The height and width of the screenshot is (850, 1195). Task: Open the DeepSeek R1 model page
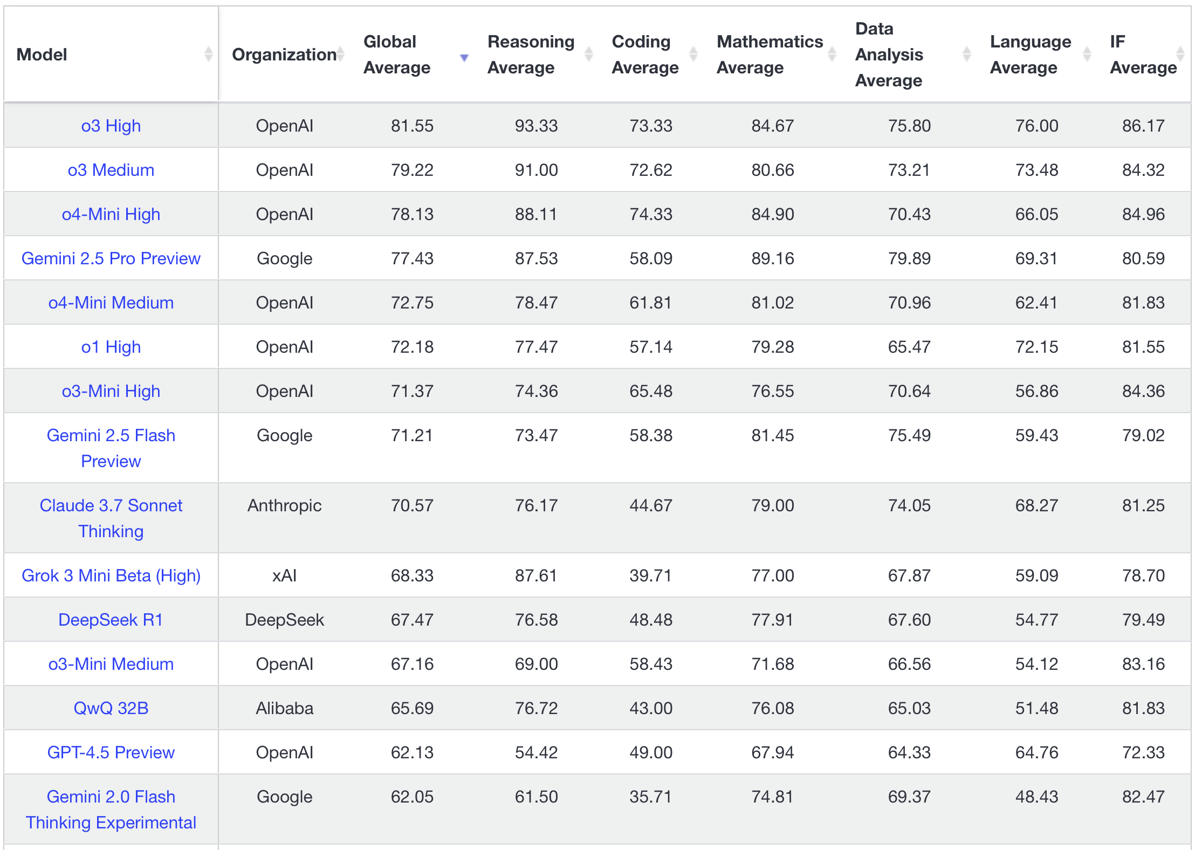(x=111, y=620)
